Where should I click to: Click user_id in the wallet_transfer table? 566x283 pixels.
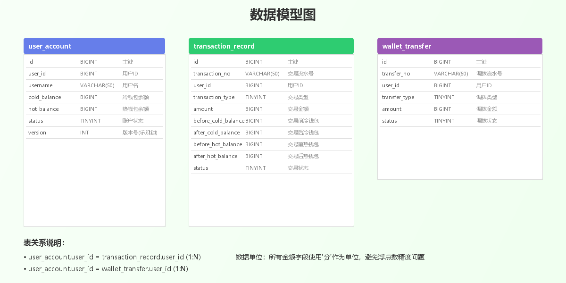(x=391, y=85)
